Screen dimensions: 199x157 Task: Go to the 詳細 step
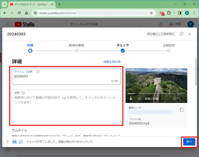(30, 48)
